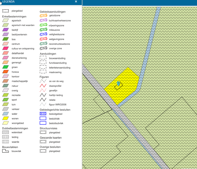Image resolution: width=197 pixels, height=169 pixels.
Task: Click the as van de weg line icon
Action: (x=43, y=81)
